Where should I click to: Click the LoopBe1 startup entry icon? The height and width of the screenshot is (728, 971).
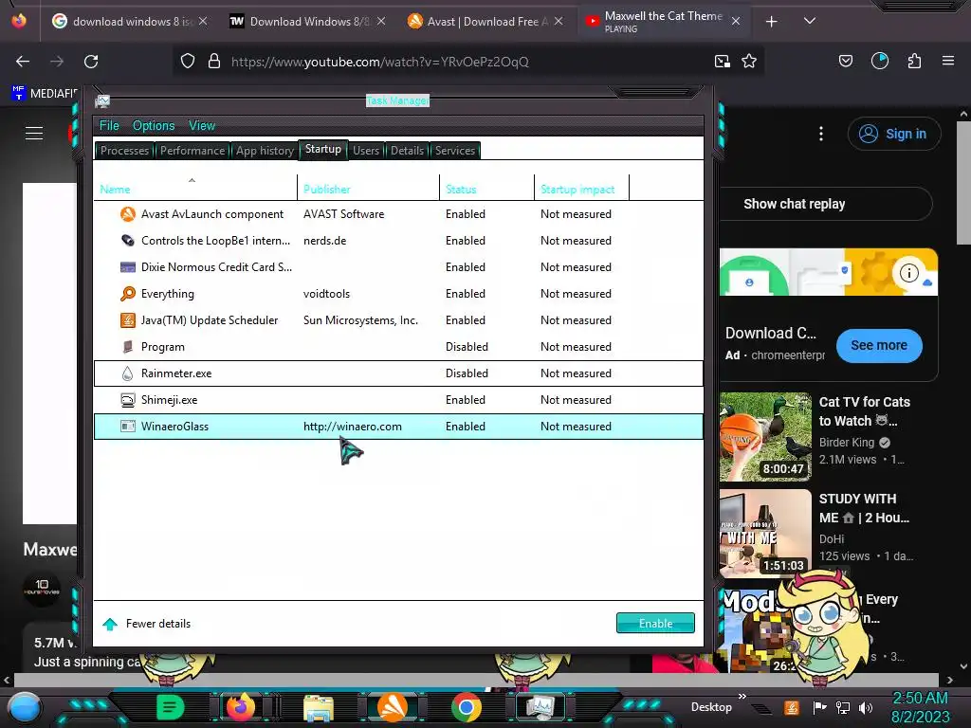[x=128, y=241]
